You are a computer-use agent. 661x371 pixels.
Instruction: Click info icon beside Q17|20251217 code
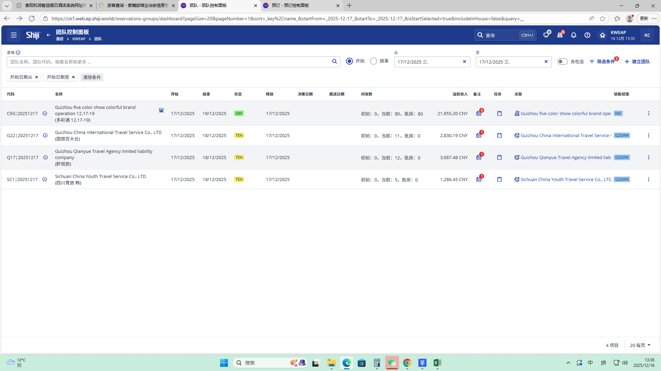[45, 157]
